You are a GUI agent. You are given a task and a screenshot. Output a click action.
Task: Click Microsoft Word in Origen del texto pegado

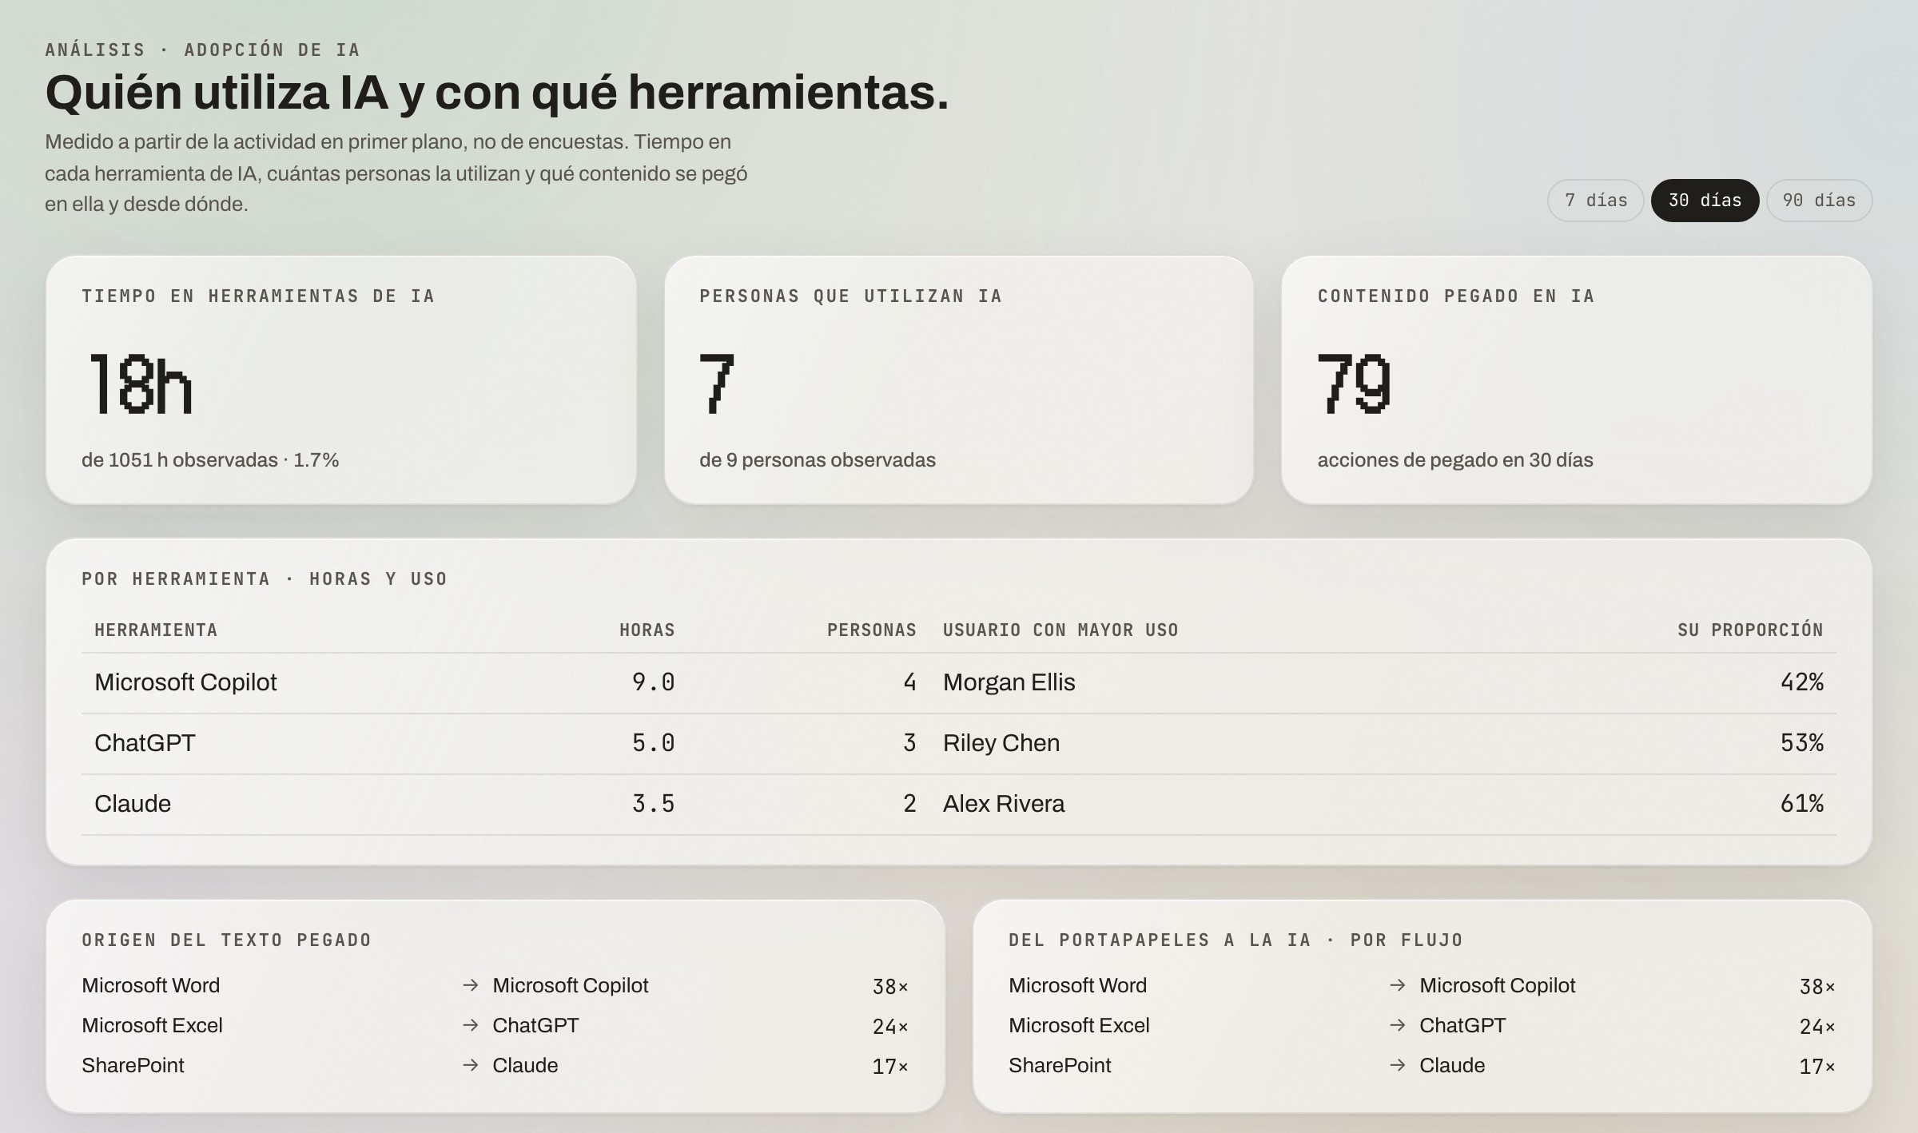[x=150, y=985]
